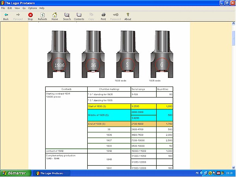Viewport: 236px width, 177px height.
Task: Click the 1936 chamber marking image
Action: pyautogui.click(x=59, y=54)
